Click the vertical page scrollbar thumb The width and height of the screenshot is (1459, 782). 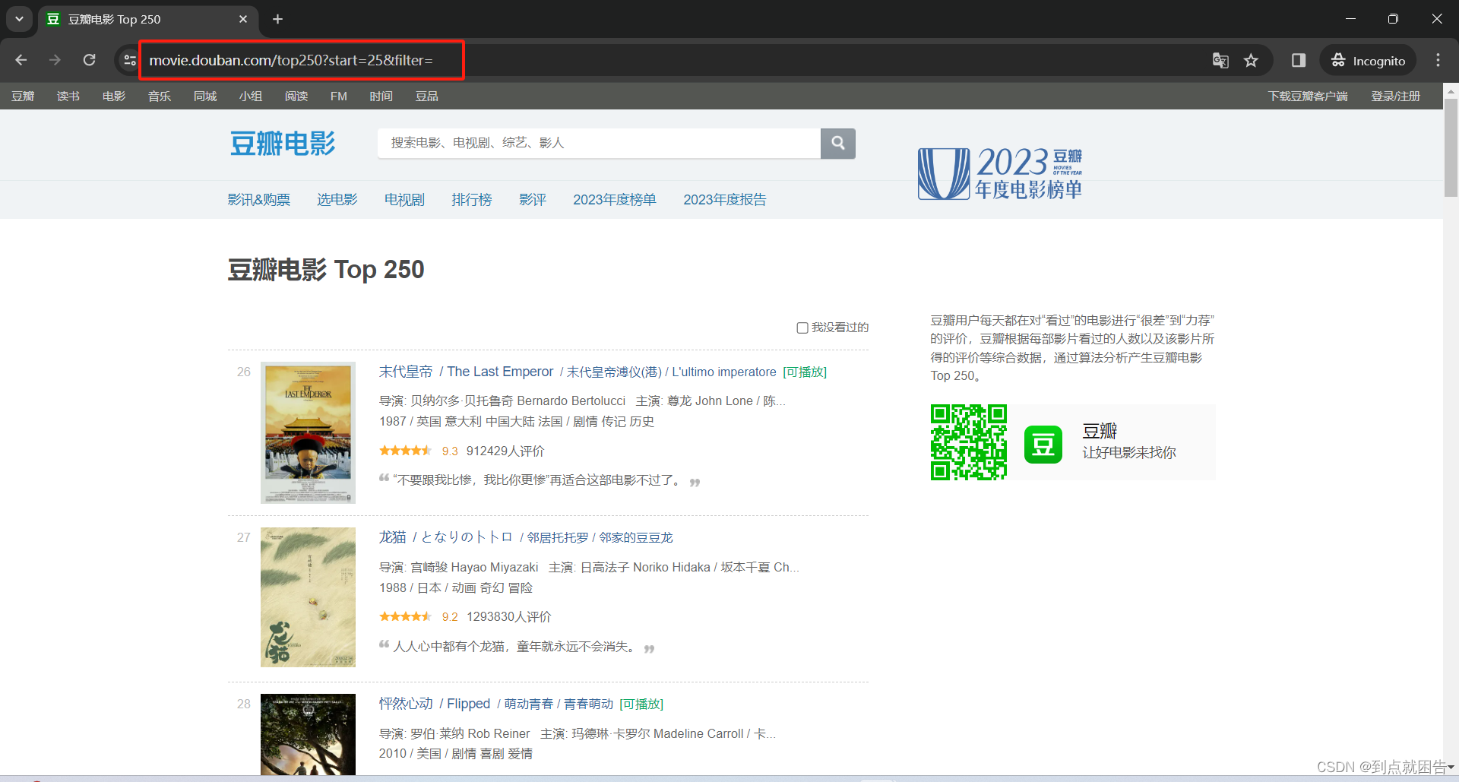tap(1451, 148)
